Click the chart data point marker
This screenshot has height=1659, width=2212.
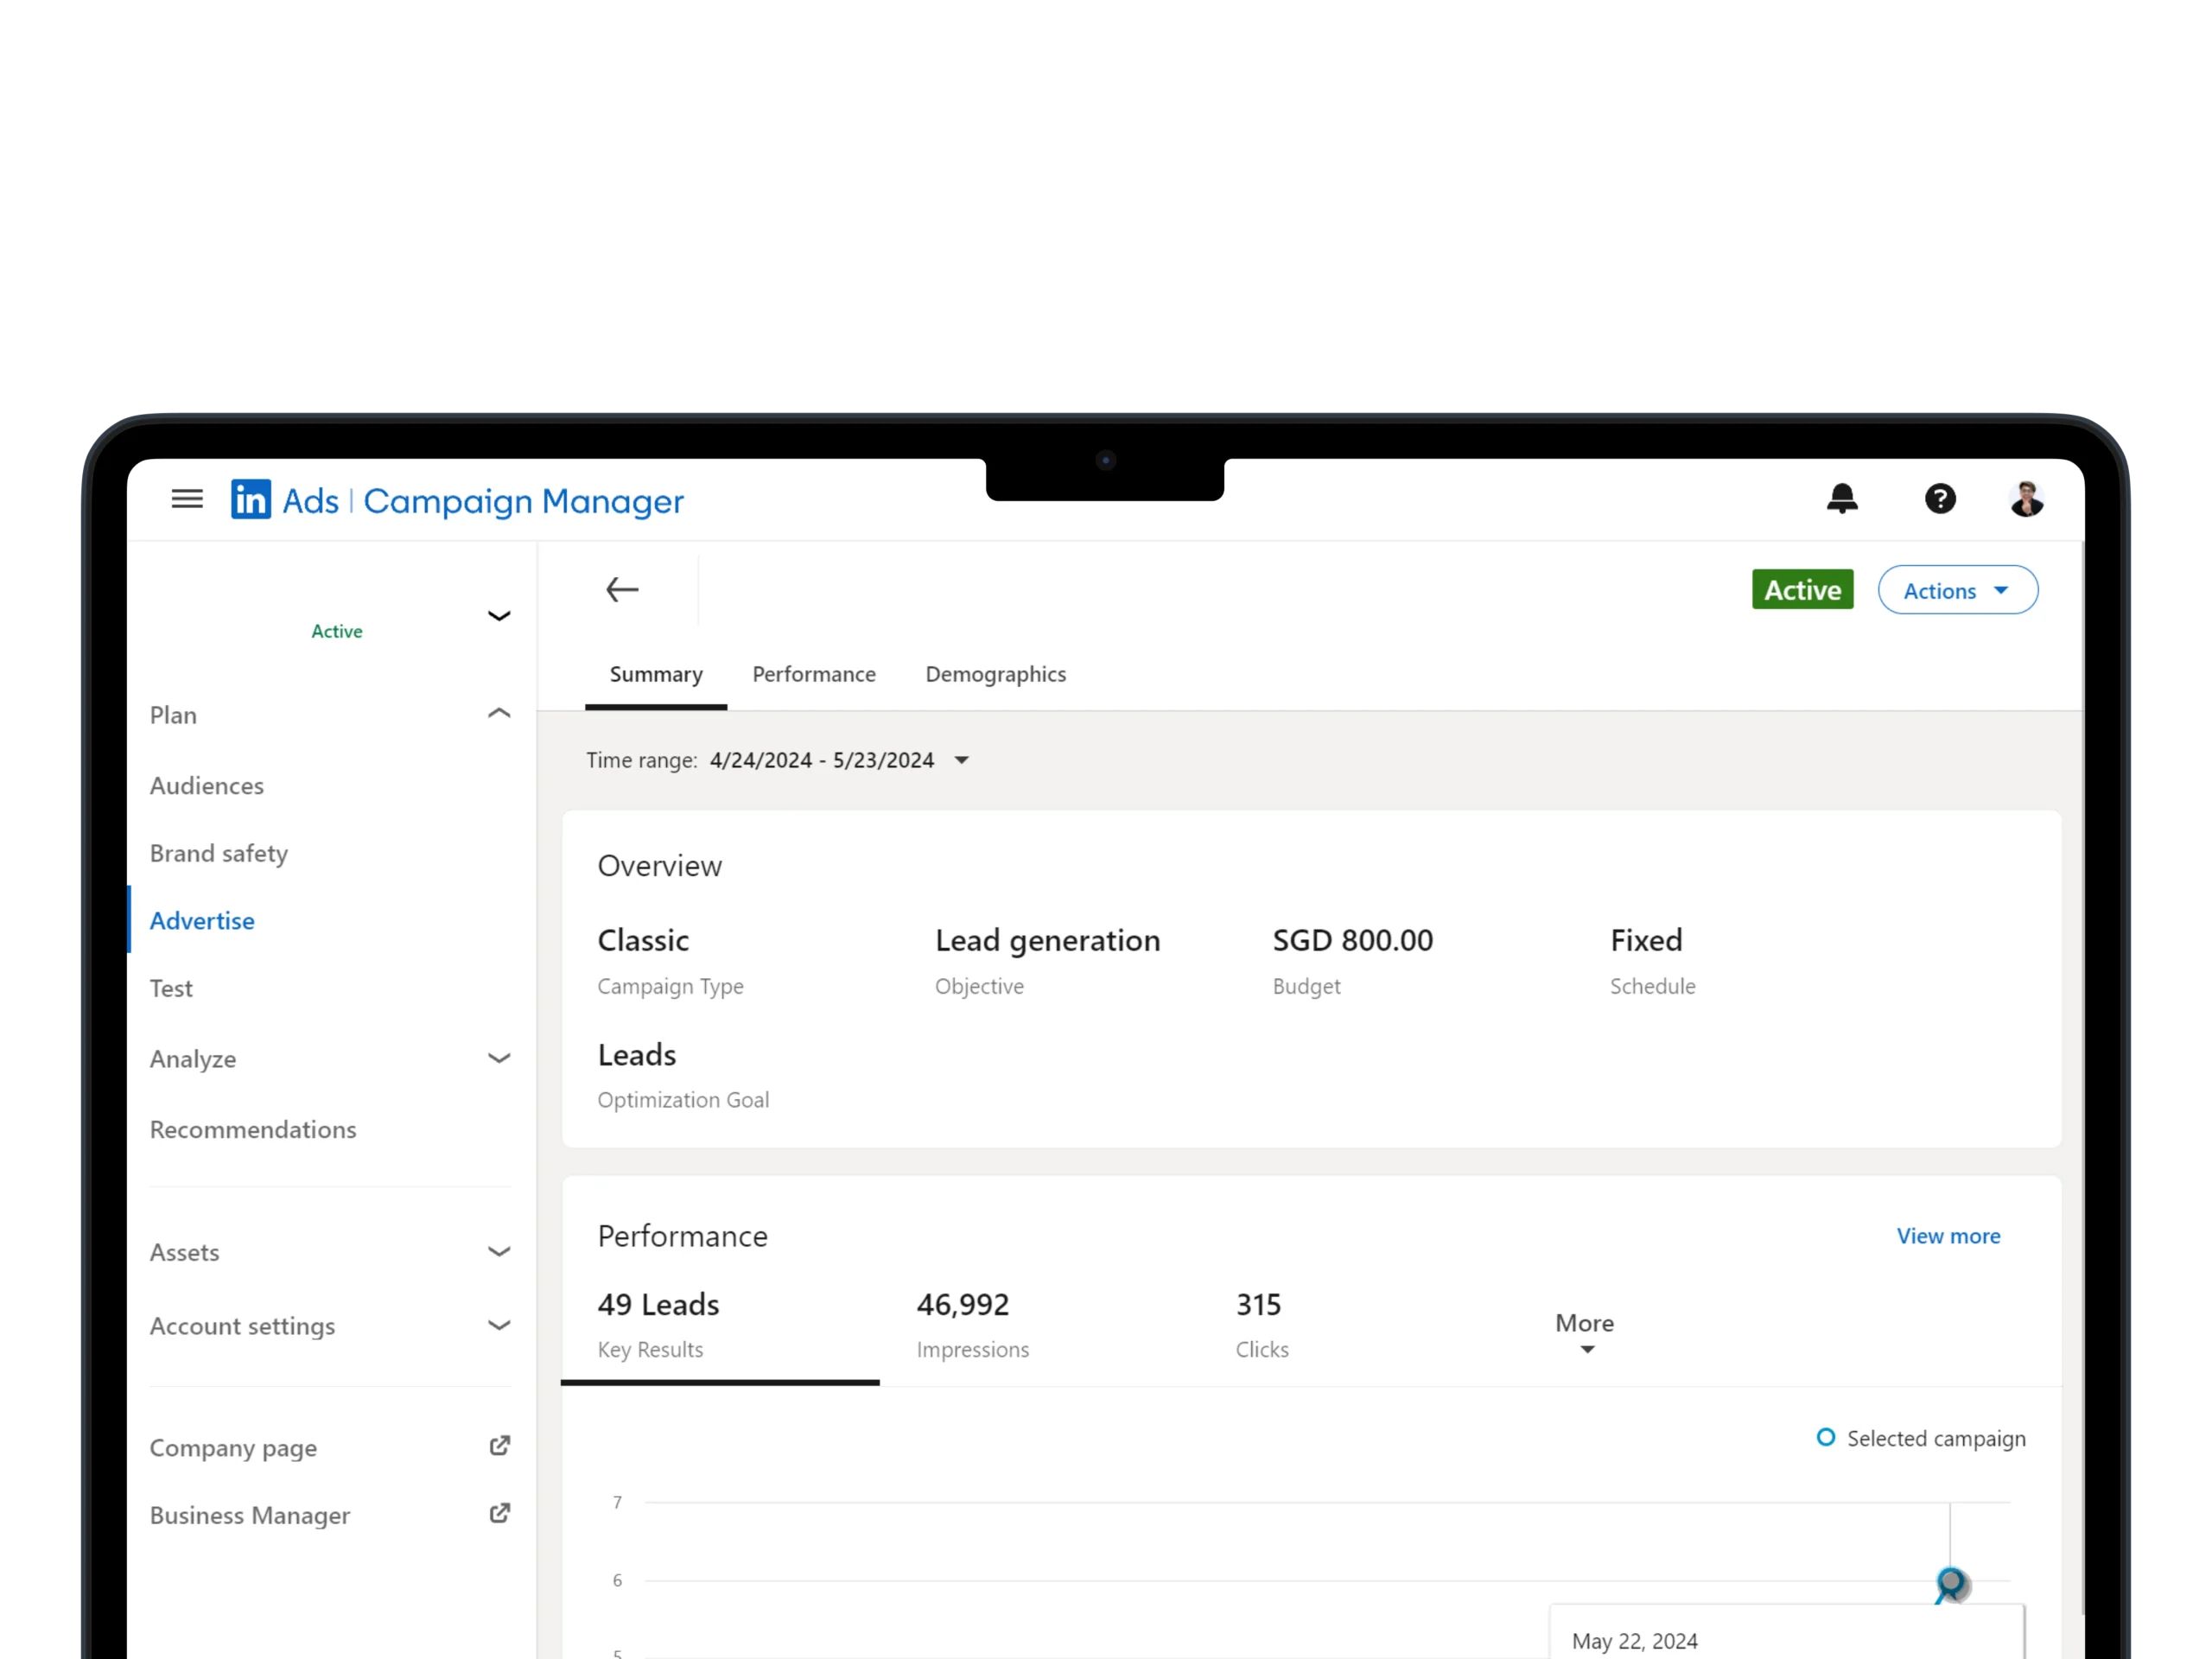[1950, 1583]
